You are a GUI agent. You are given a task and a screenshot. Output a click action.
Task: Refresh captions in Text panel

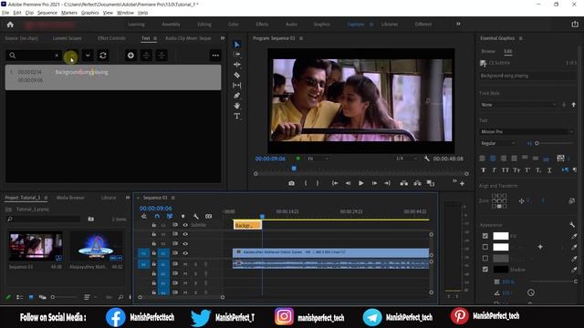(103, 56)
